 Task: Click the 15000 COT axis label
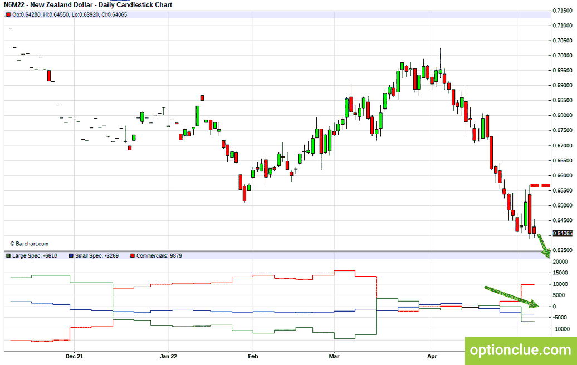[x=560, y=273]
